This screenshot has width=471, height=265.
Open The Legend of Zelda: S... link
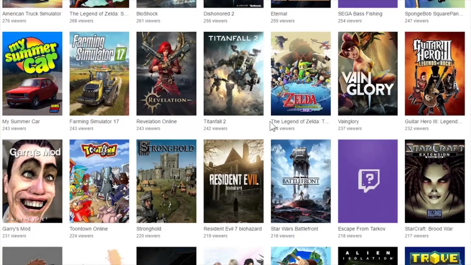(x=99, y=14)
